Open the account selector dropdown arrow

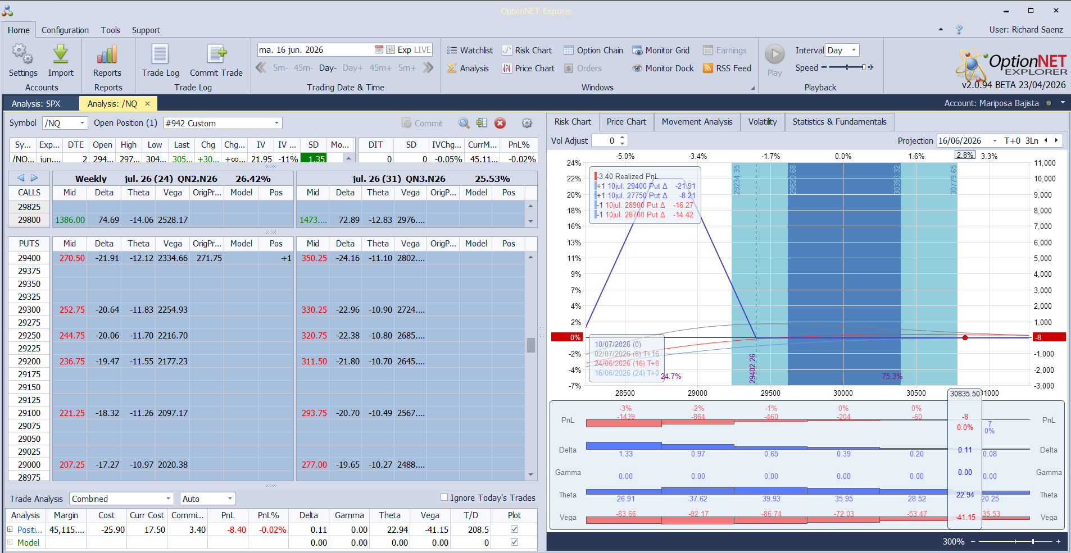1063,103
